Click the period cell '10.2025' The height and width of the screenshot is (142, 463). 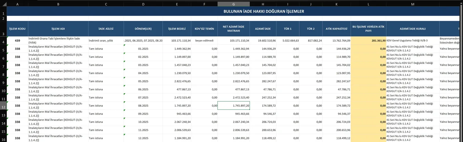[x=143, y=122]
